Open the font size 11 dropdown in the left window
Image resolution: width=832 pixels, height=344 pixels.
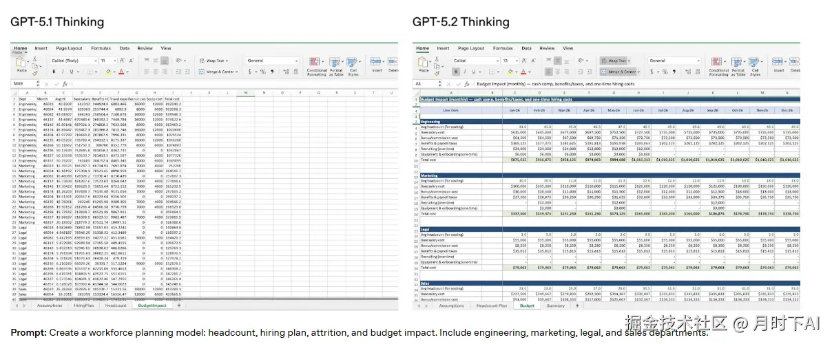click(114, 61)
